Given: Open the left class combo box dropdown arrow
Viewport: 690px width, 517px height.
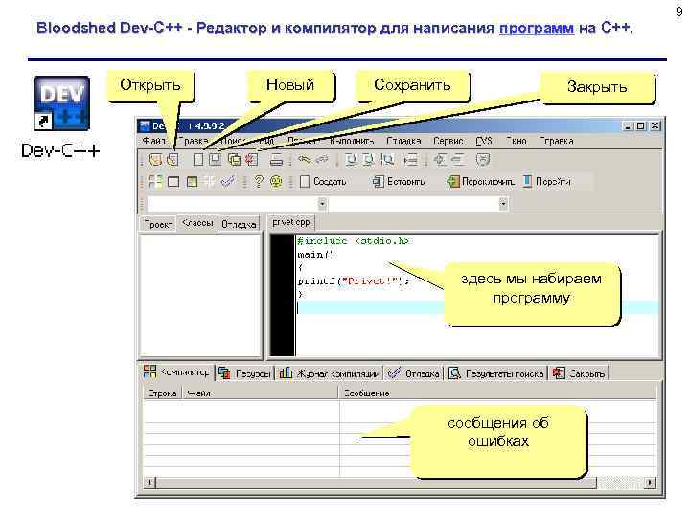Looking at the screenshot, I should (x=323, y=204).
